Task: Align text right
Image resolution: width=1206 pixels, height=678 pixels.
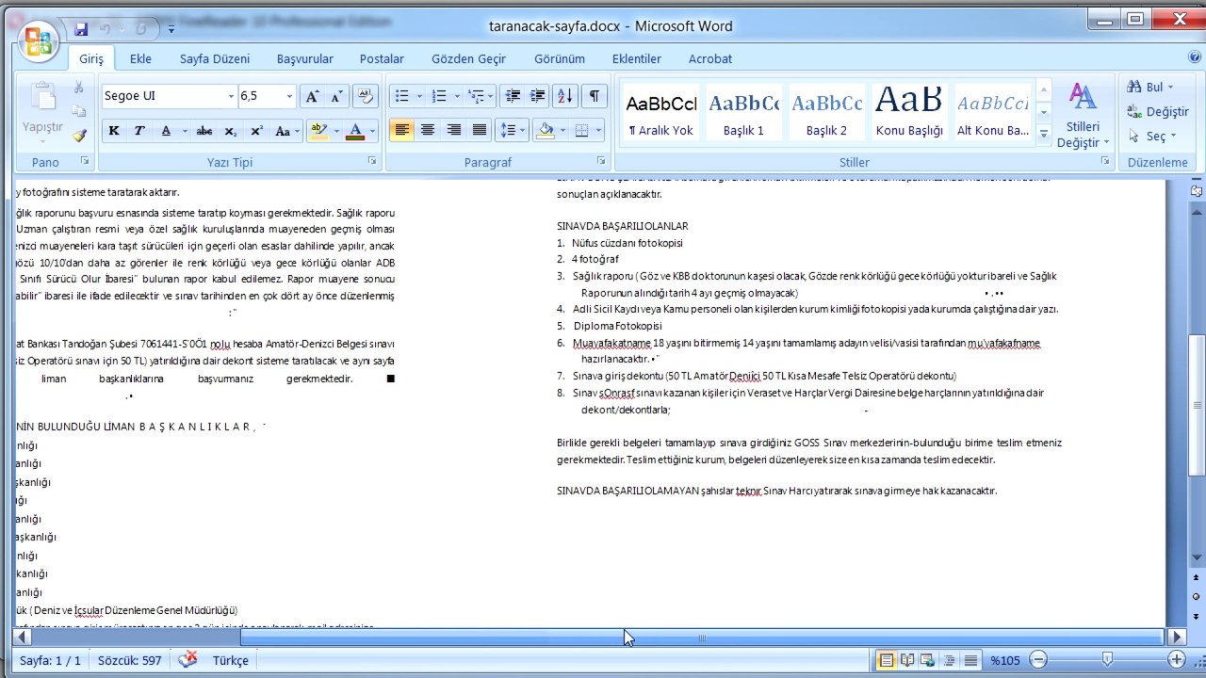Action: coord(454,130)
